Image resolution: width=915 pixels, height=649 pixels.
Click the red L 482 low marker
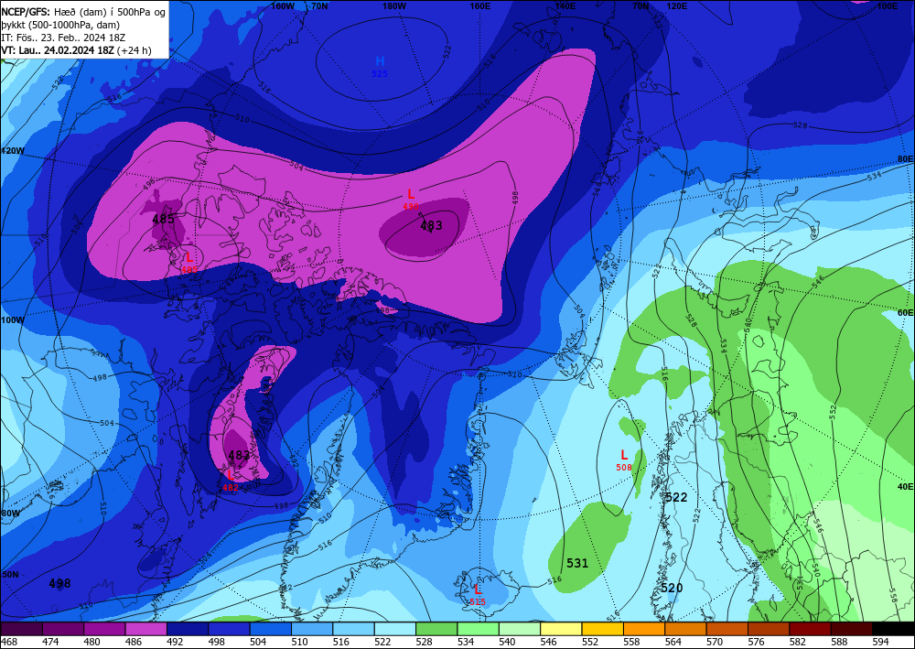coord(231,480)
